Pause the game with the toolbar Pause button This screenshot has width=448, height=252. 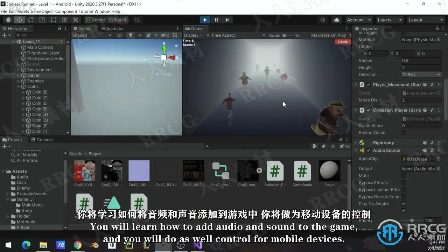216,20
